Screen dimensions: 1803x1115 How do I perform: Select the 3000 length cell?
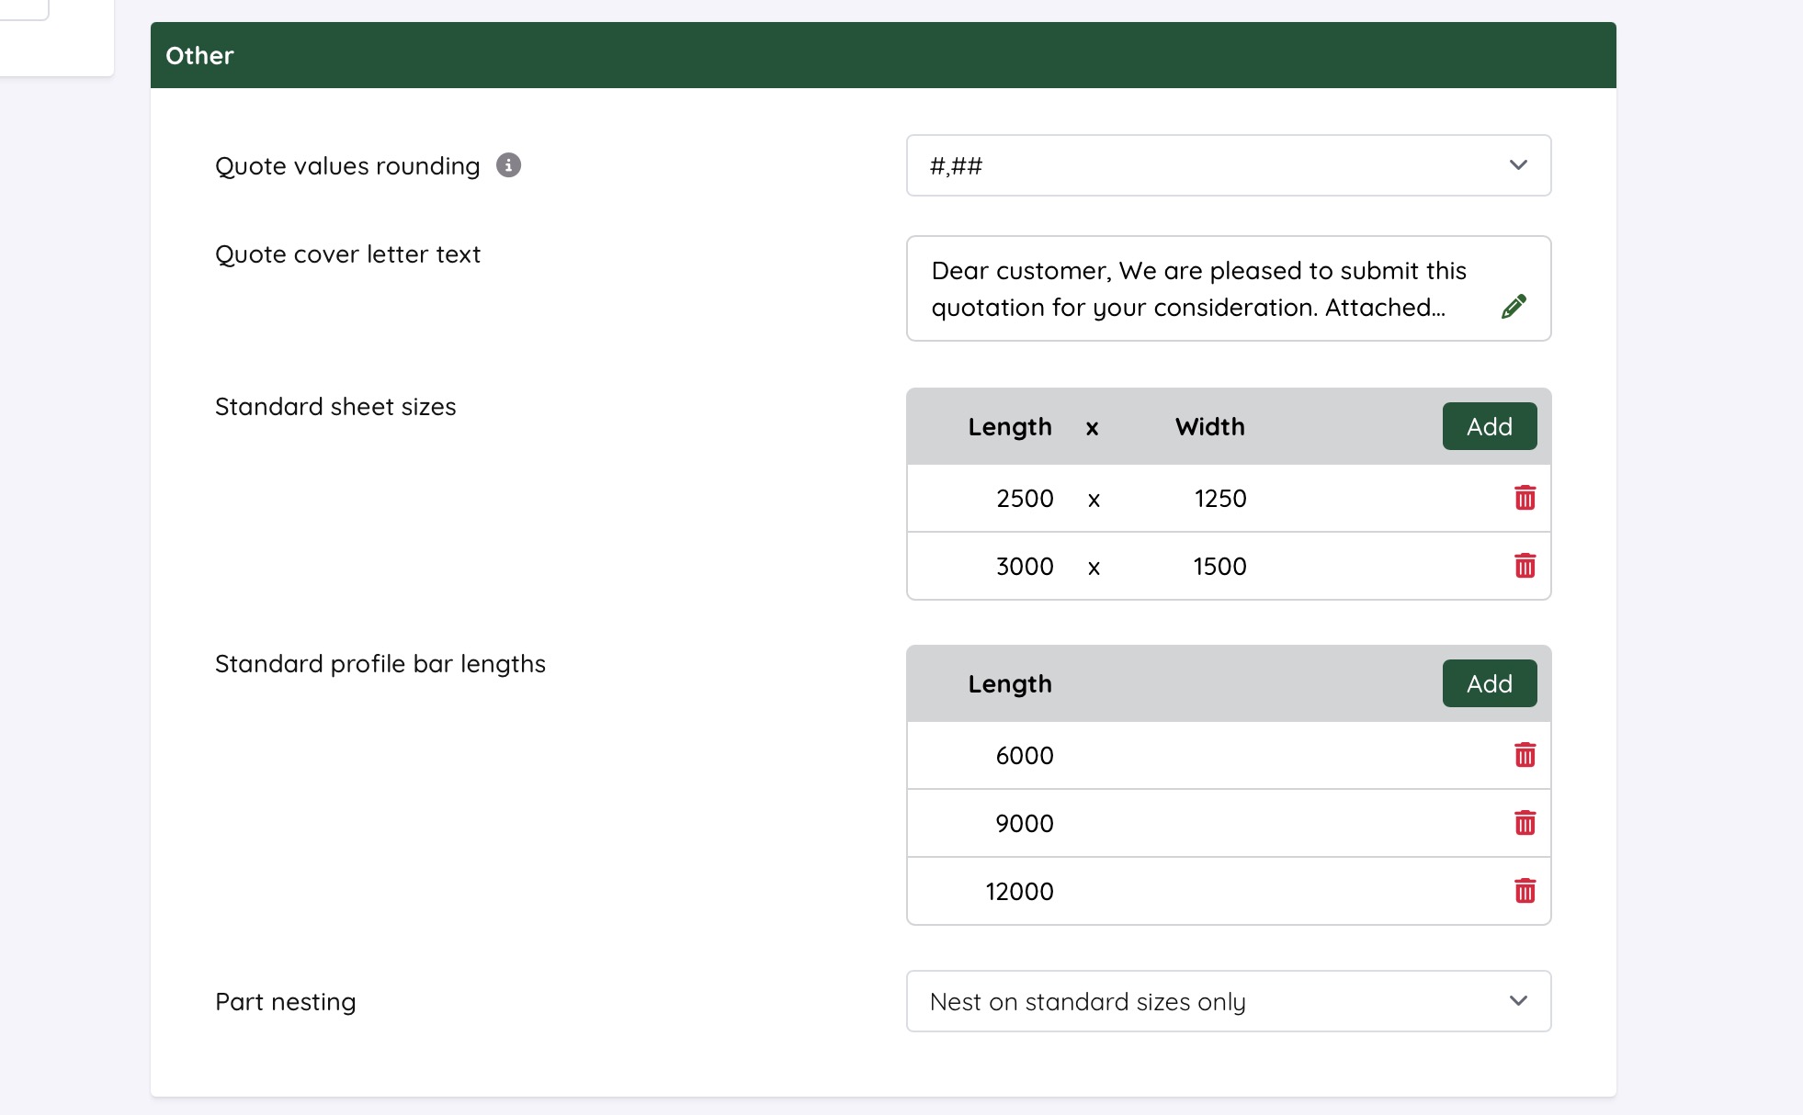pos(1025,567)
